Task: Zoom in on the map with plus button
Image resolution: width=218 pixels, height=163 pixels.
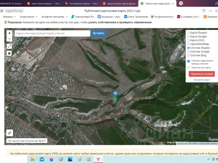Action: tap(9, 33)
